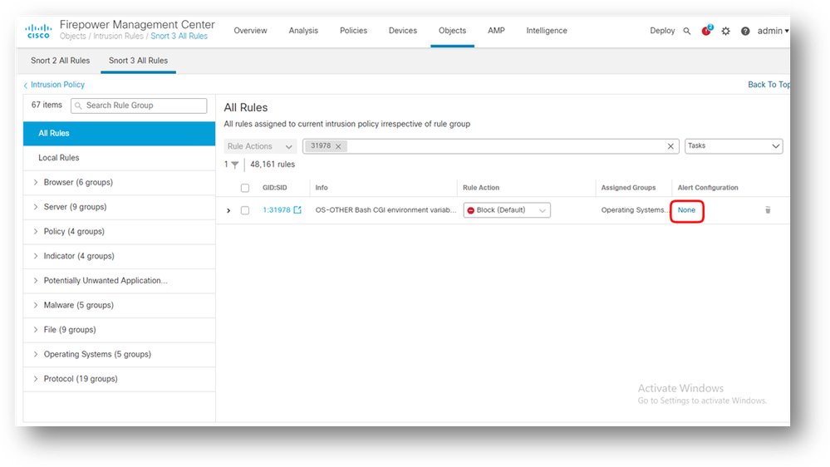Open the Overview menu
Screen dimensions: 830x467
pos(250,31)
